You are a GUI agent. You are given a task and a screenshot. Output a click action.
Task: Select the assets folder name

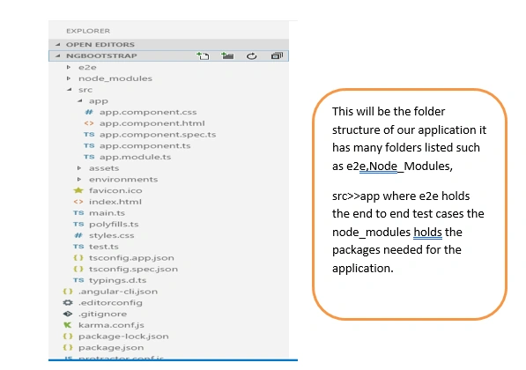[x=104, y=168]
